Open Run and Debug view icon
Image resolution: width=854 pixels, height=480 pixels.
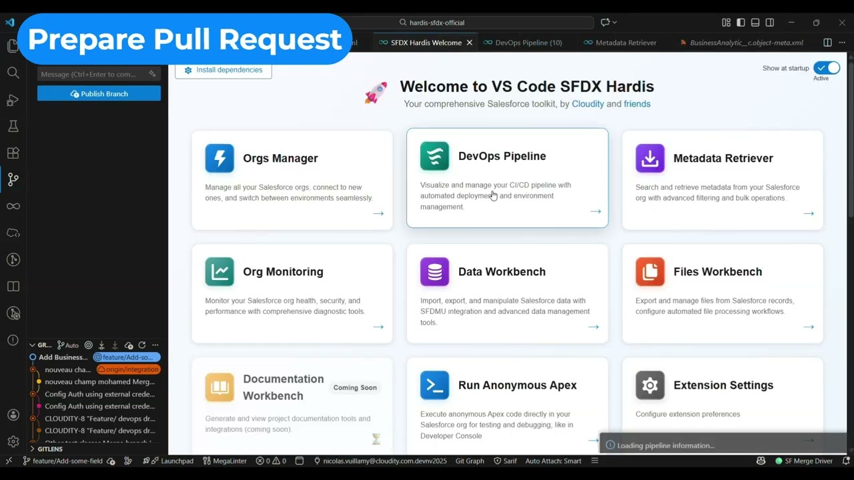click(x=13, y=100)
